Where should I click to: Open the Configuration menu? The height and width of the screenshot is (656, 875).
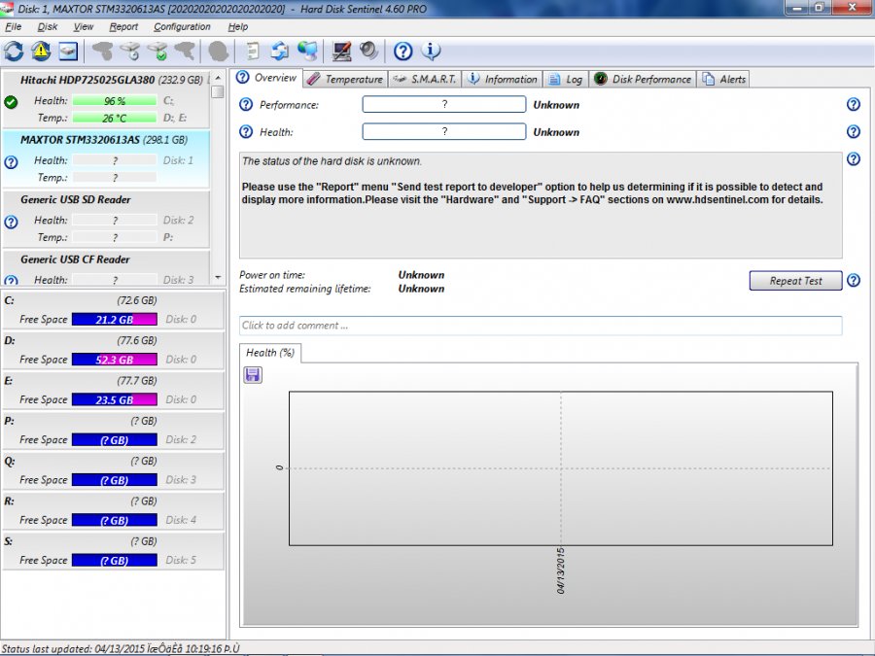182,27
